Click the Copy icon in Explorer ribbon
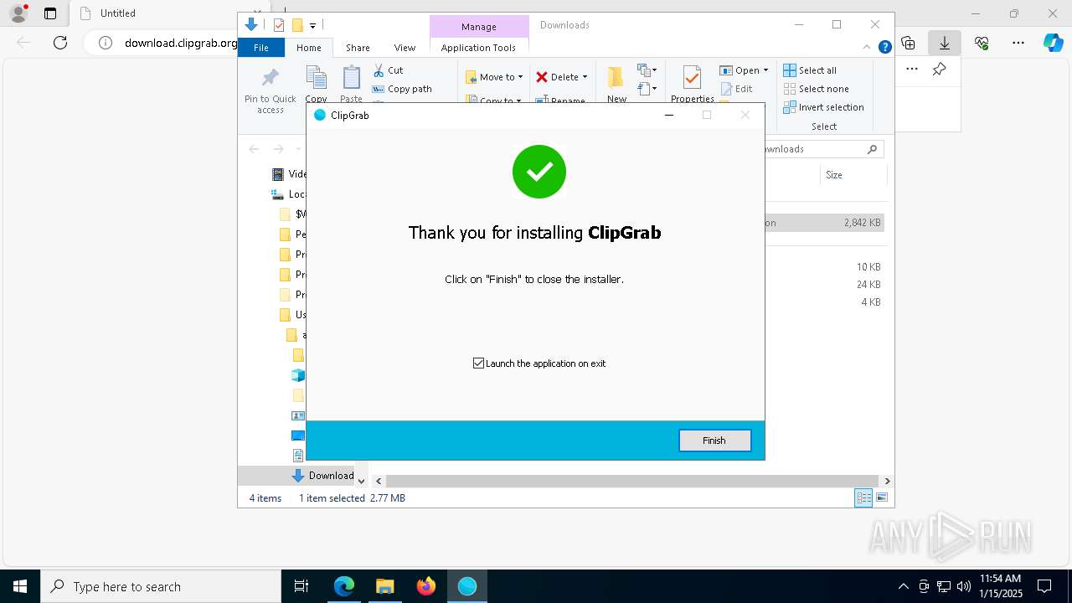Viewport: 1072px width, 603px height. coord(317,78)
